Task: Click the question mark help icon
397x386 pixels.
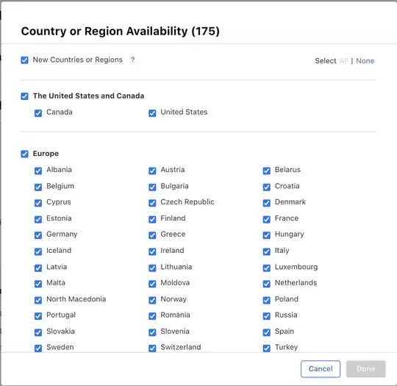Action: click(x=132, y=60)
